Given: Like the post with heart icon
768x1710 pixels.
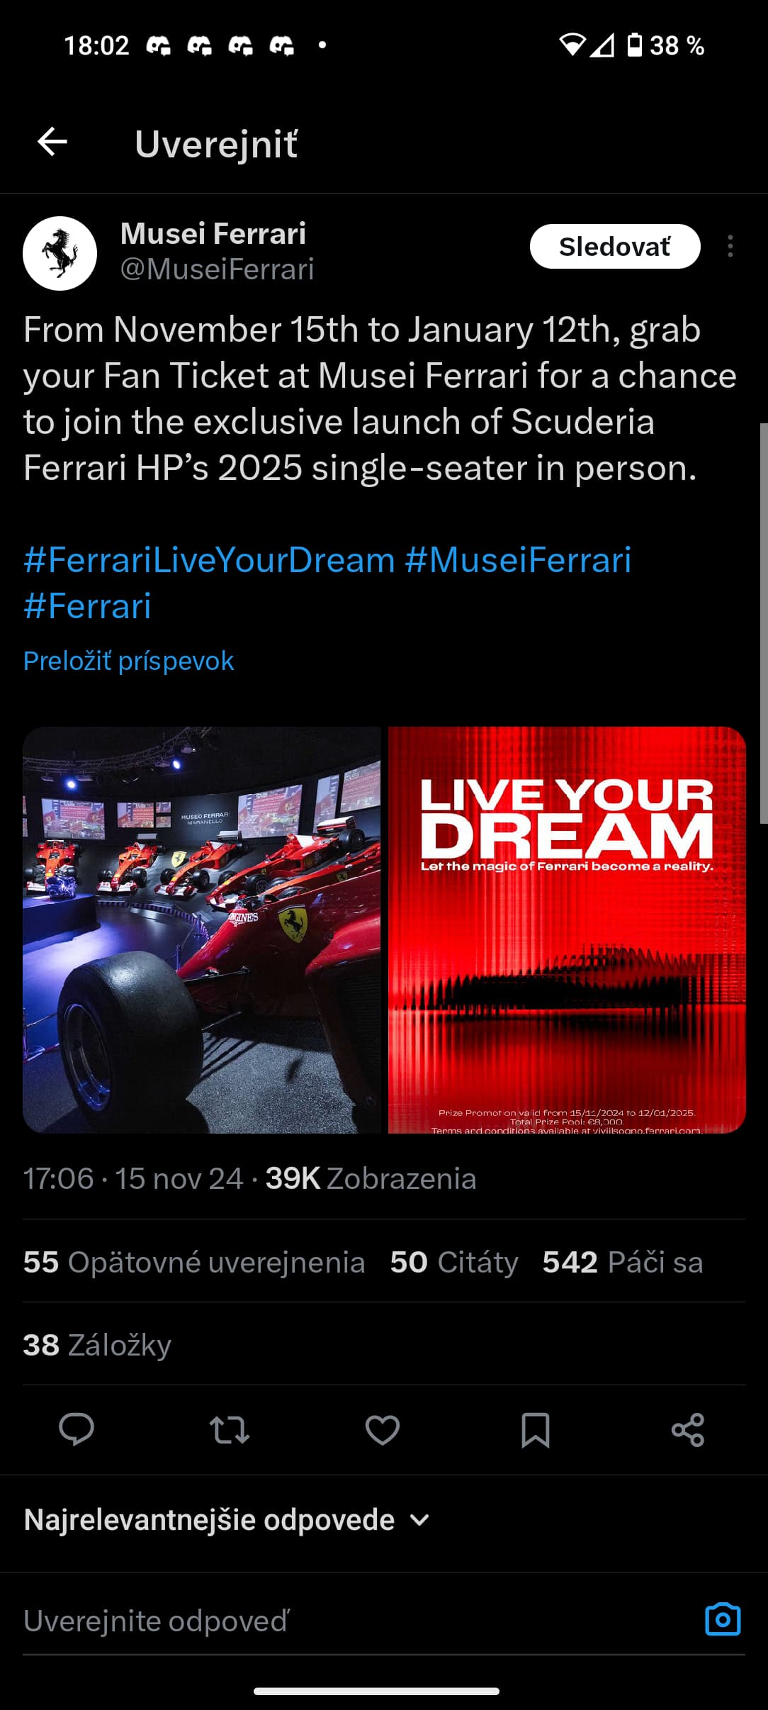Looking at the screenshot, I should 383,1430.
